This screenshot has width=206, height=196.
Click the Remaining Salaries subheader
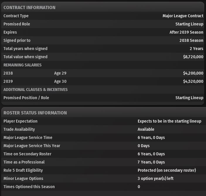coord(23,65)
